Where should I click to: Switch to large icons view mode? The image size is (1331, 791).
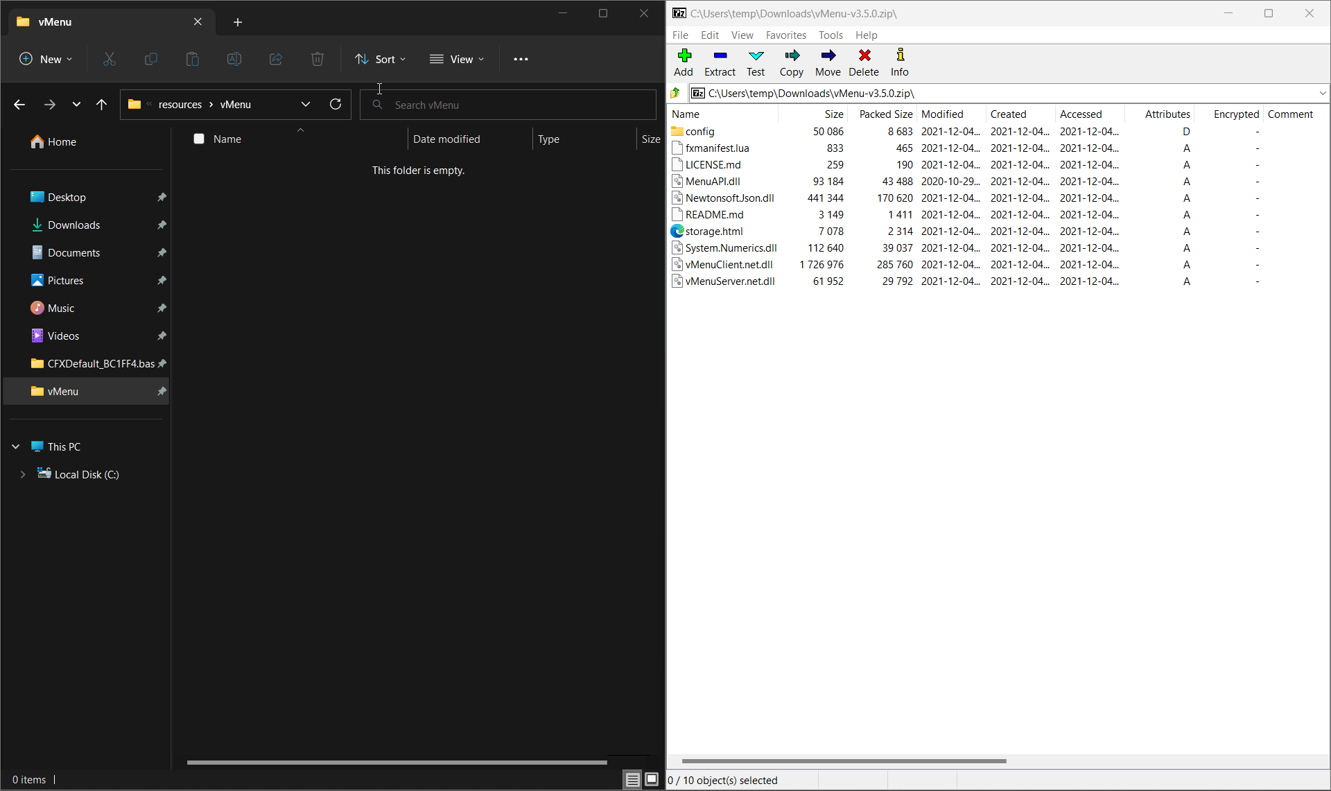coord(652,779)
